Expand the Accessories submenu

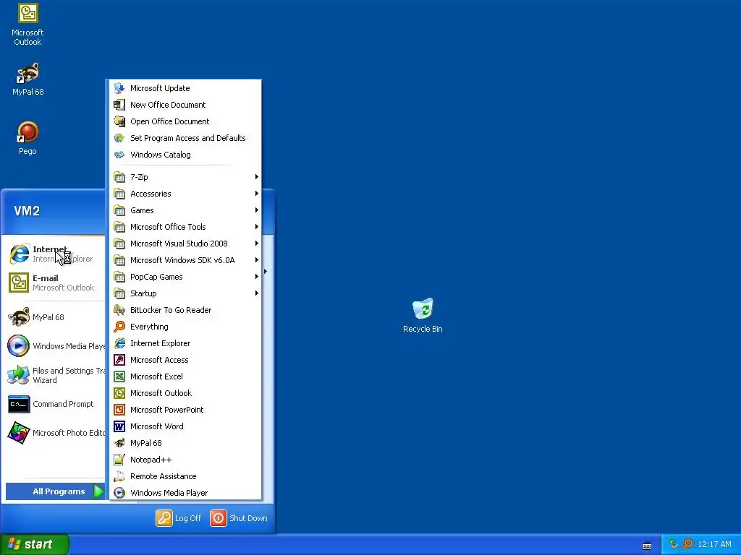tap(185, 194)
